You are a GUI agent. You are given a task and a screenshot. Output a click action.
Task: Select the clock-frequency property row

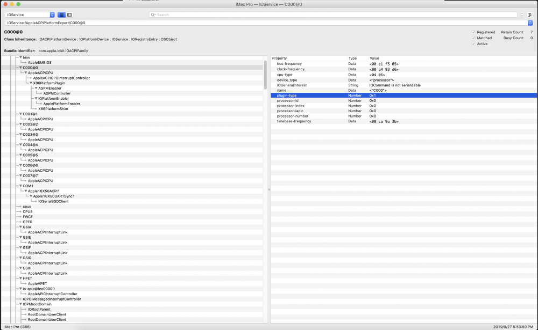(404, 69)
